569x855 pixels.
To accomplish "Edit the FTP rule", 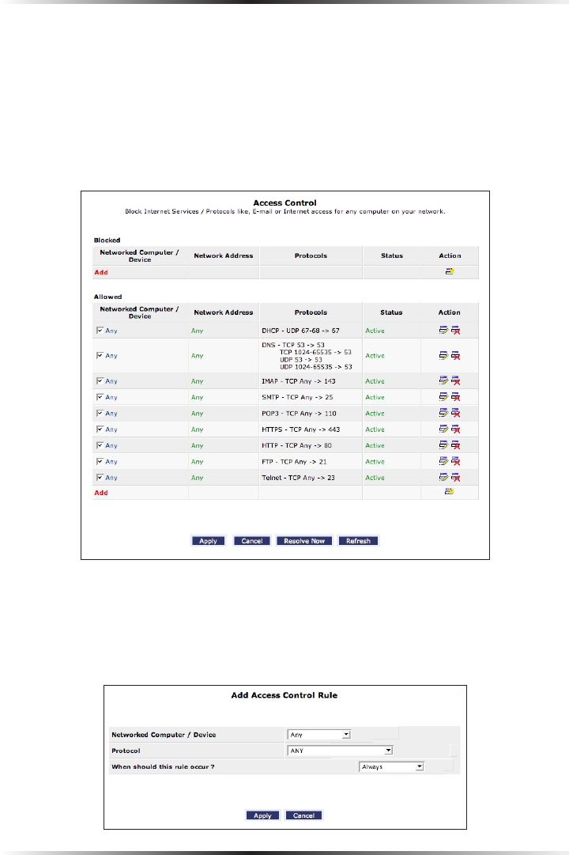I will point(443,461).
